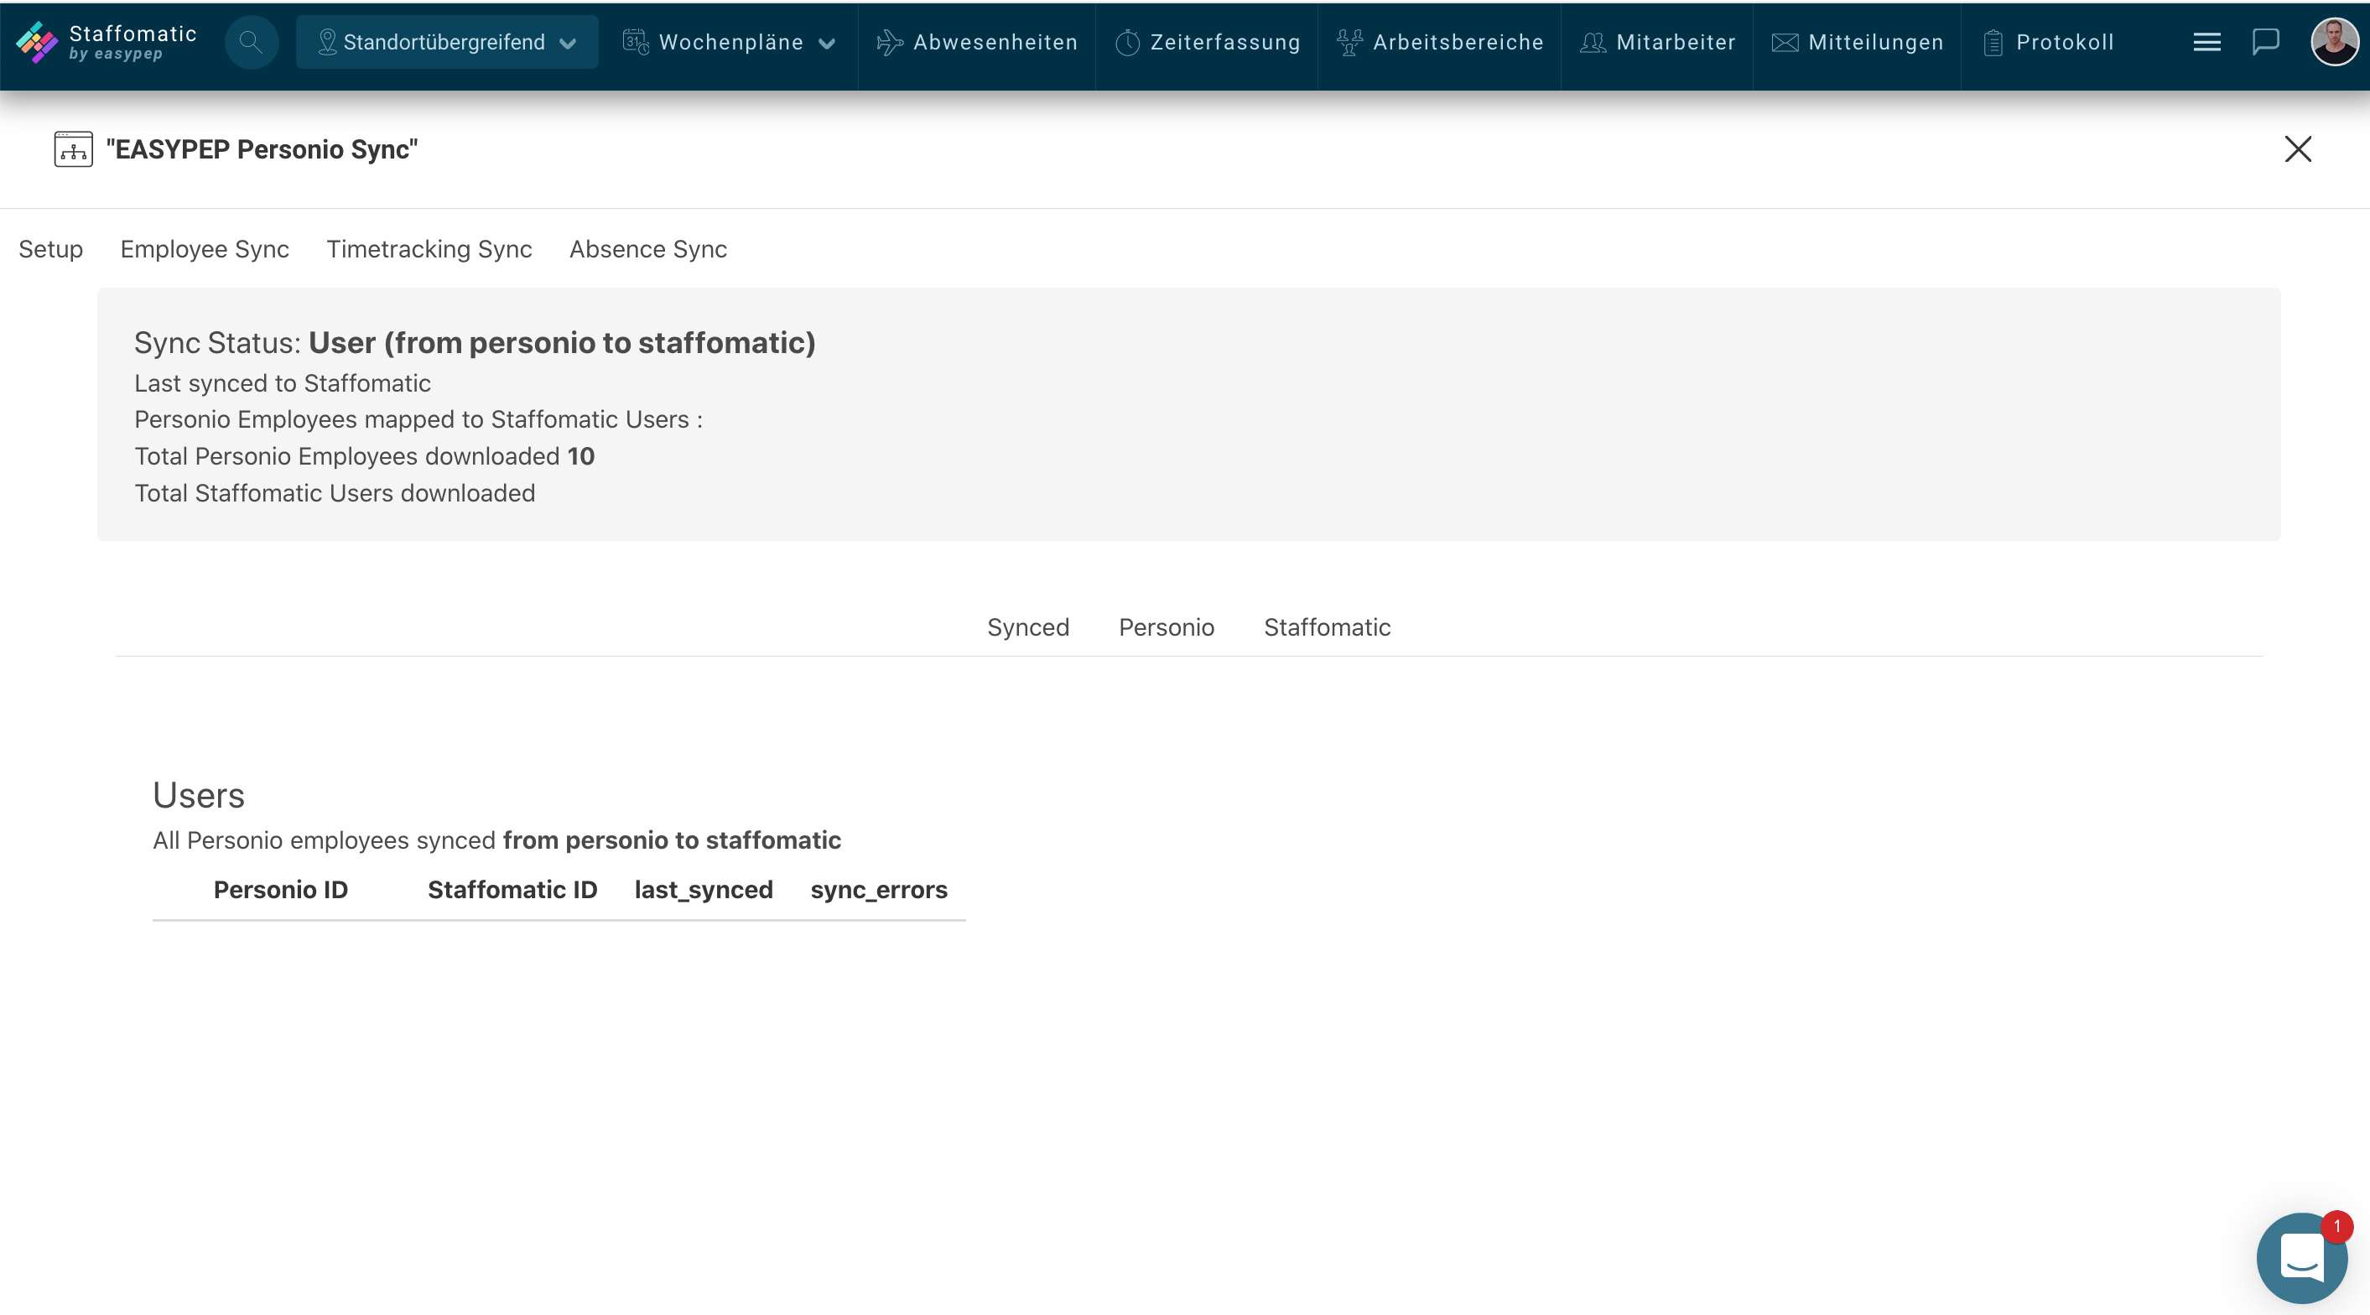
Task: Click the last_synced column header
Action: click(704, 890)
